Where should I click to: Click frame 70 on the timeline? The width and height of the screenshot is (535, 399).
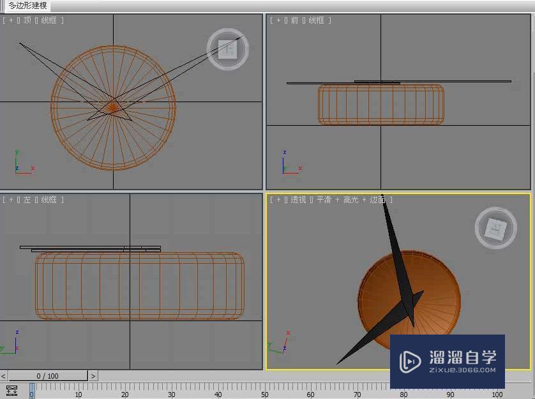pos(358,395)
